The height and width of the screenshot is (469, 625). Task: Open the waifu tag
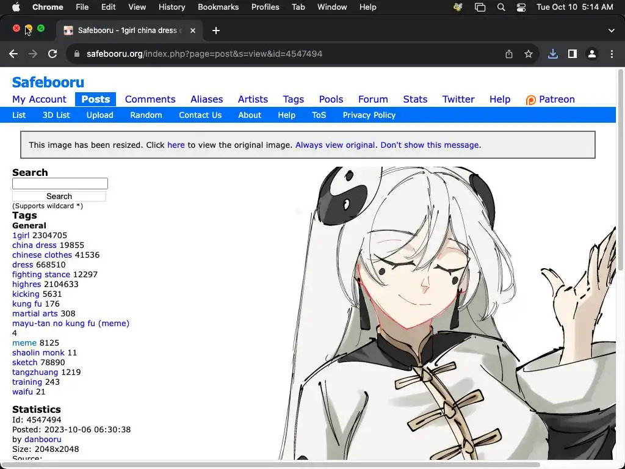point(23,392)
